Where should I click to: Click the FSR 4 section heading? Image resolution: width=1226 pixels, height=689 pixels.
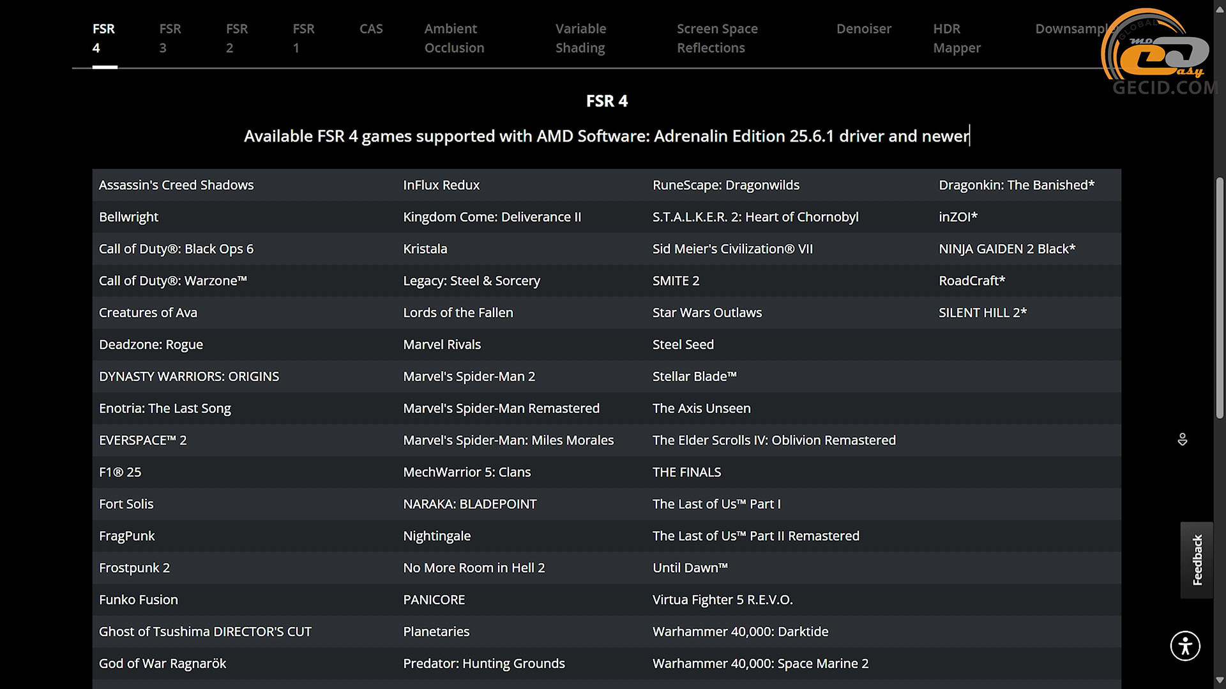pos(607,101)
